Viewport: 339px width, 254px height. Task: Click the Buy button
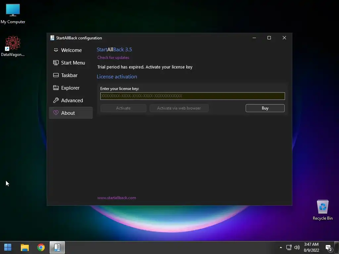(265, 108)
